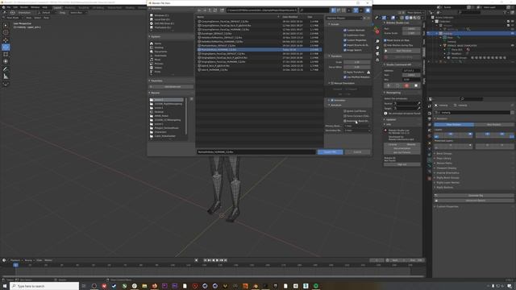Toggle Reset Scene on Stop checkbox

tap(385, 40)
